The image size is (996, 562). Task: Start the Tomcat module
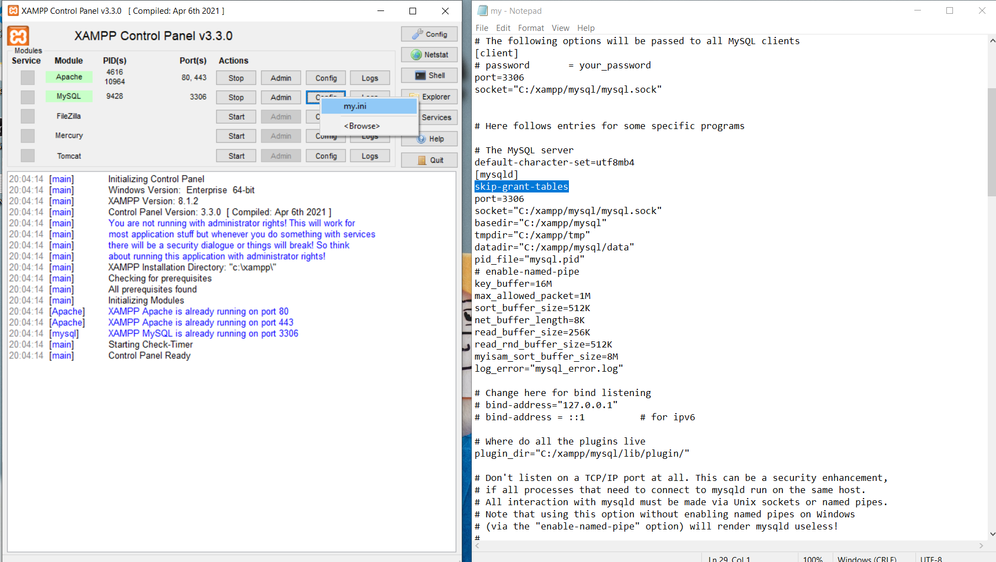click(236, 156)
